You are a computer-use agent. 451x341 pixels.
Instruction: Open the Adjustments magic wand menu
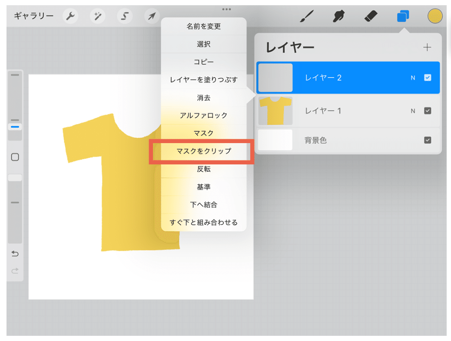[x=97, y=16]
